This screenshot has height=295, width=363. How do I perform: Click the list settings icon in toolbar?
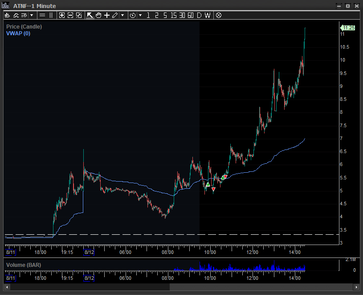24,15
